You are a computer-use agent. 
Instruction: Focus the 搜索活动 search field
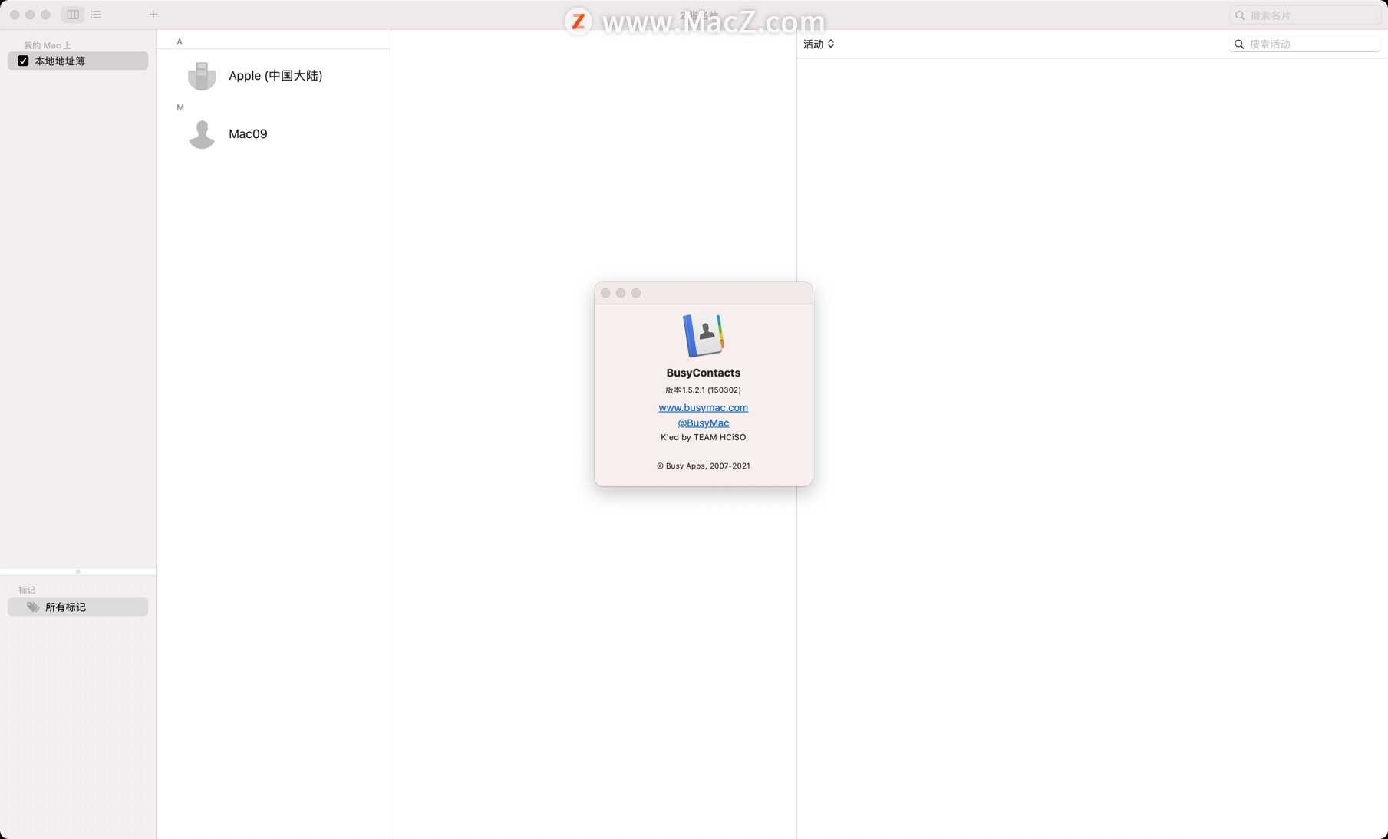[1304, 44]
